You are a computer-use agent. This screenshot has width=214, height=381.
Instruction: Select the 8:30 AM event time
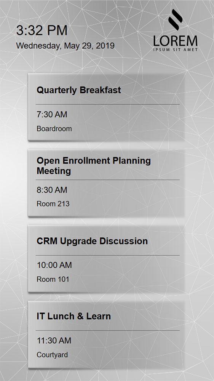[52, 190]
